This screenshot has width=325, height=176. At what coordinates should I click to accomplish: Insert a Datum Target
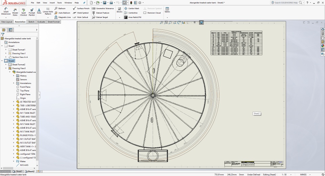(x=100, y=17)
